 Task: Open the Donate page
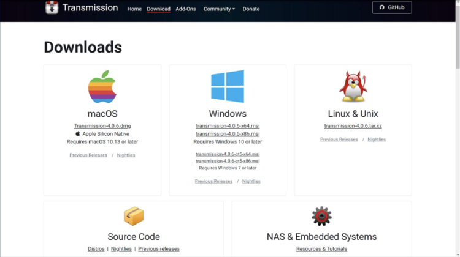(251, 9)
